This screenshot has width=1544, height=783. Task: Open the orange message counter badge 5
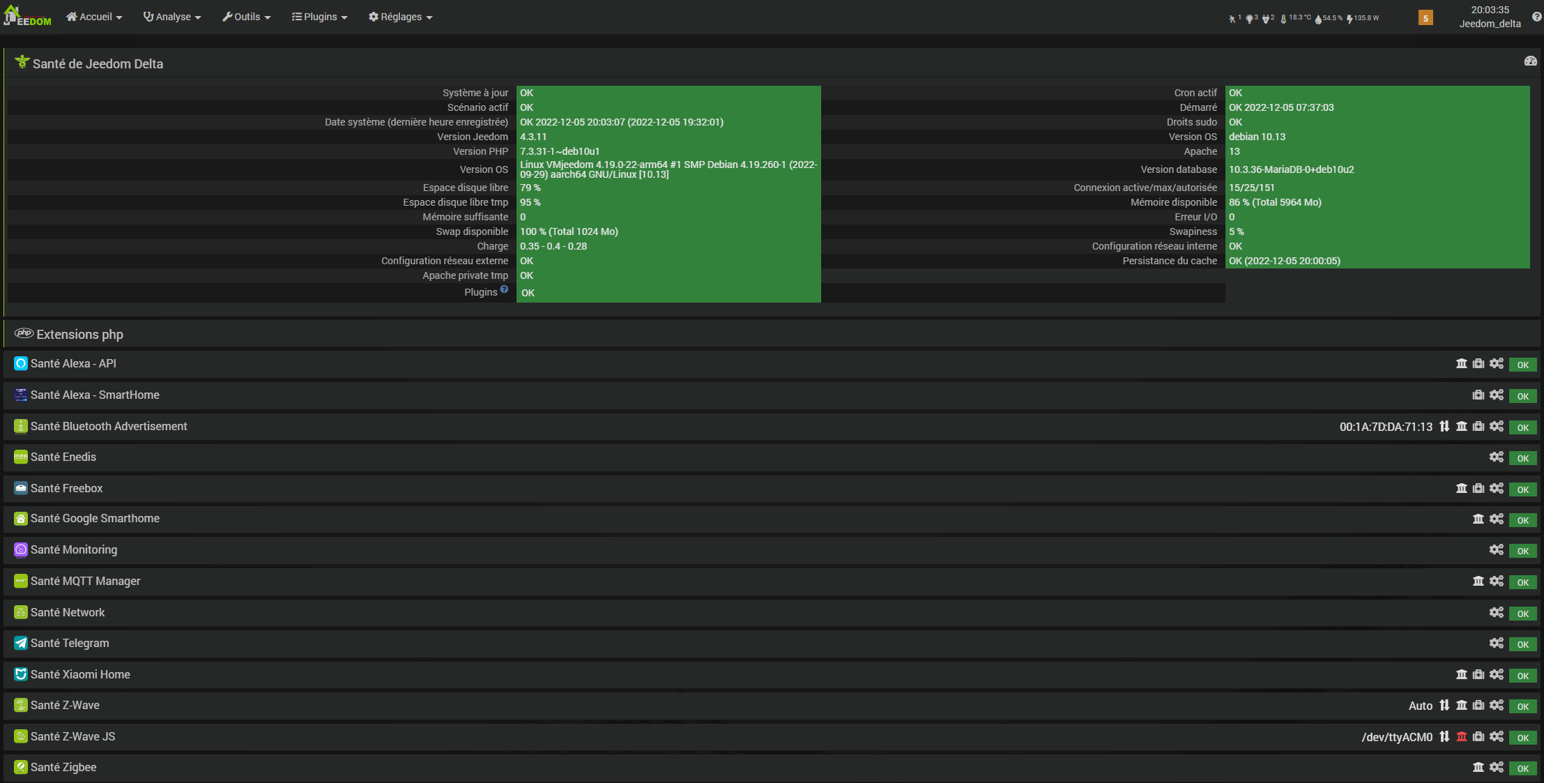1425,17
